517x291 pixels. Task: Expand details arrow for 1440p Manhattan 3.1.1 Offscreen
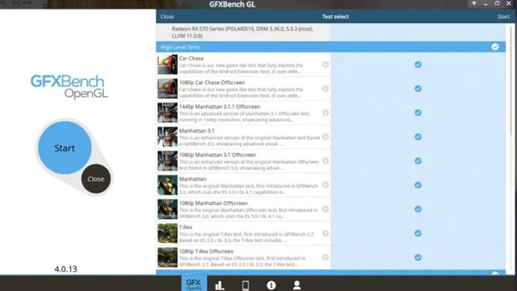pyautogui.click(x=326, y=113)
